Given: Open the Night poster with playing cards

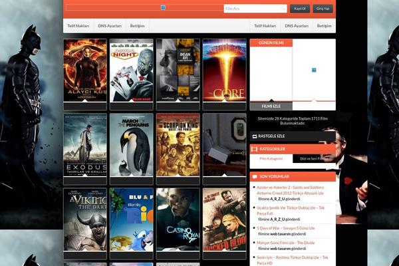Looking at the screenshot, I should click(132, 70).
